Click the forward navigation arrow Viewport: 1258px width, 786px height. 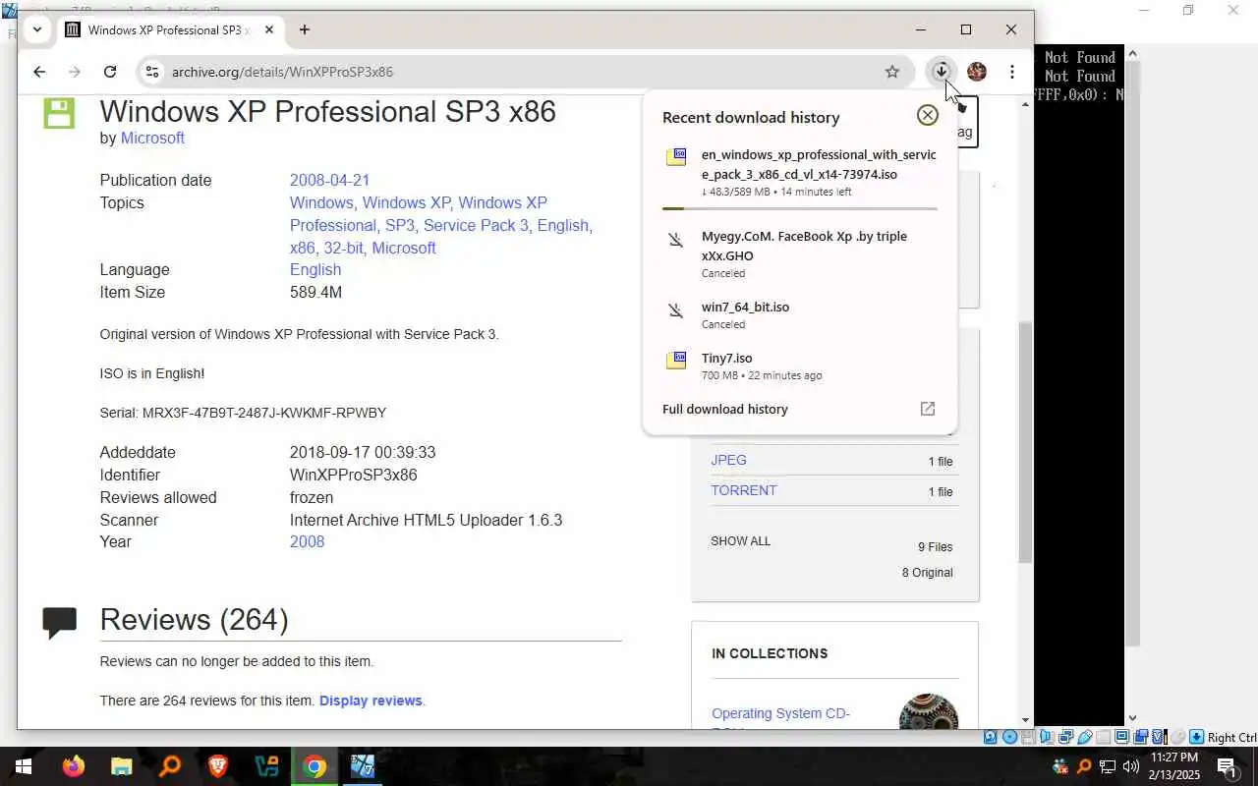pos(75,72)
